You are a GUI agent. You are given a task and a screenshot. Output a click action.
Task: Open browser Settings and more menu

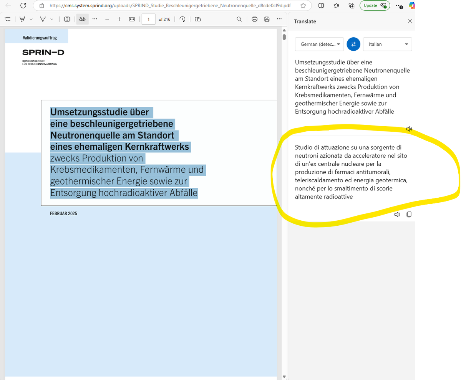point(399,6)
